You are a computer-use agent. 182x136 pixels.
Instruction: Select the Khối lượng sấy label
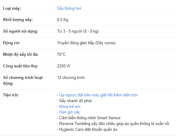pos(18,20)
